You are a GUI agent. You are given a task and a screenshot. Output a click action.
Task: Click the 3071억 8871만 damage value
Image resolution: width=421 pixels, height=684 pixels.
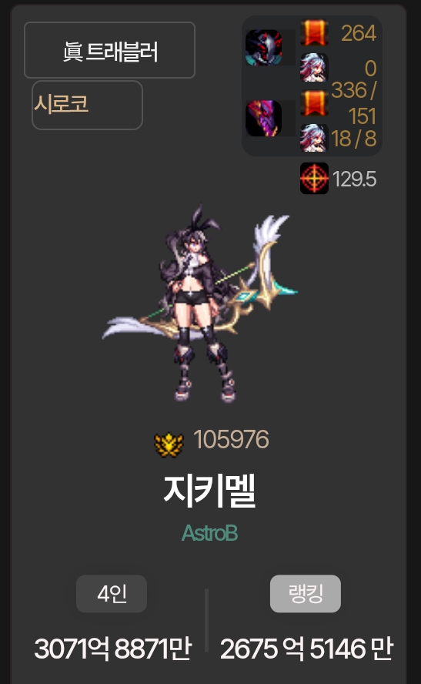(x=112, y=649)
